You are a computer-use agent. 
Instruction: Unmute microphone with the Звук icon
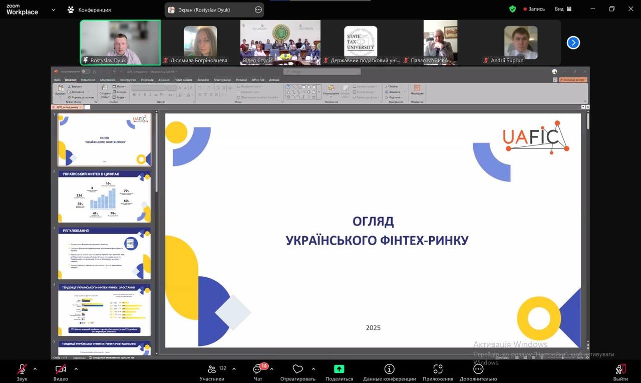pos(22,369)
